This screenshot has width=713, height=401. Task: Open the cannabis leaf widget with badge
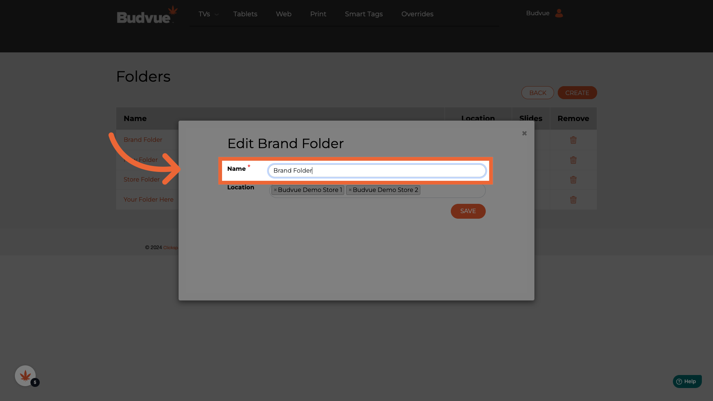(x=25, y=376)
